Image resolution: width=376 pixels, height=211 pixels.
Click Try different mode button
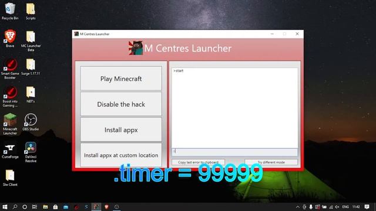pos(271,162)
